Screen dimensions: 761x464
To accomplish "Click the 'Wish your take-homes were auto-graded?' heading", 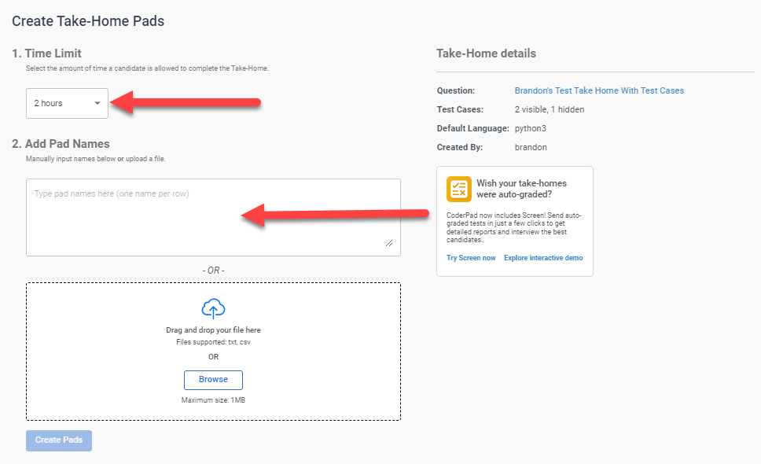I will pyautogui.click(x=521, y=189).
